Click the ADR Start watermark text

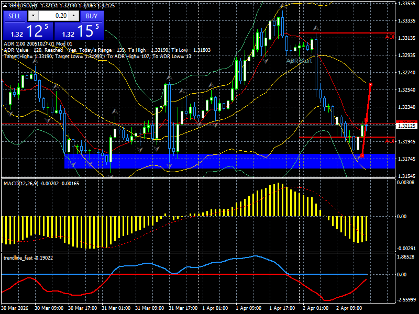(299, 61)
